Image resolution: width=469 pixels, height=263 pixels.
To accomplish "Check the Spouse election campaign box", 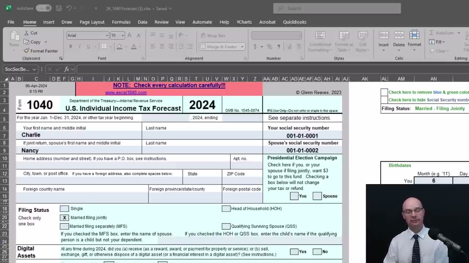I will (x=317, y=196).
